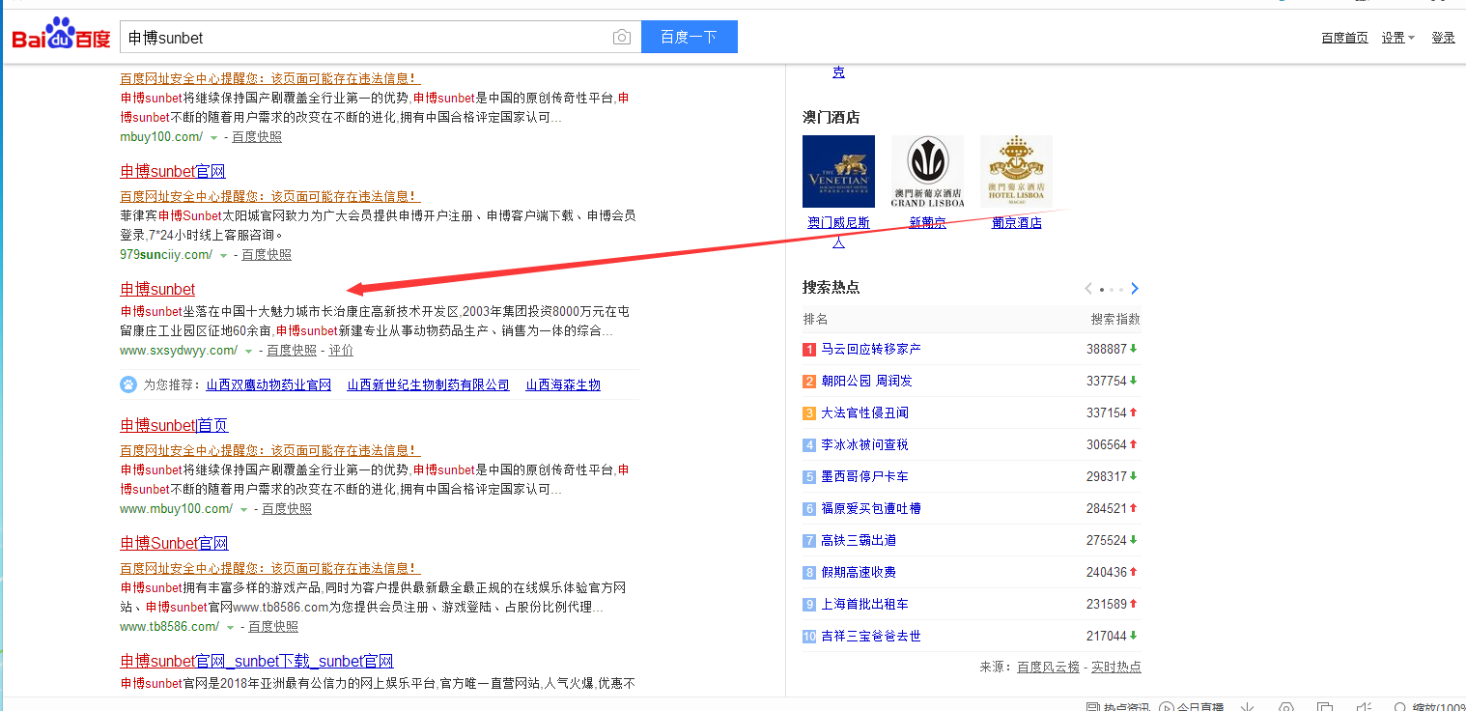Image resolution: width=1466 pixels, height=711 pixels.
Task: Expand dropdown arrow next to mbuy100.com/
Action: pyautogui.click(x=213, y=137)
